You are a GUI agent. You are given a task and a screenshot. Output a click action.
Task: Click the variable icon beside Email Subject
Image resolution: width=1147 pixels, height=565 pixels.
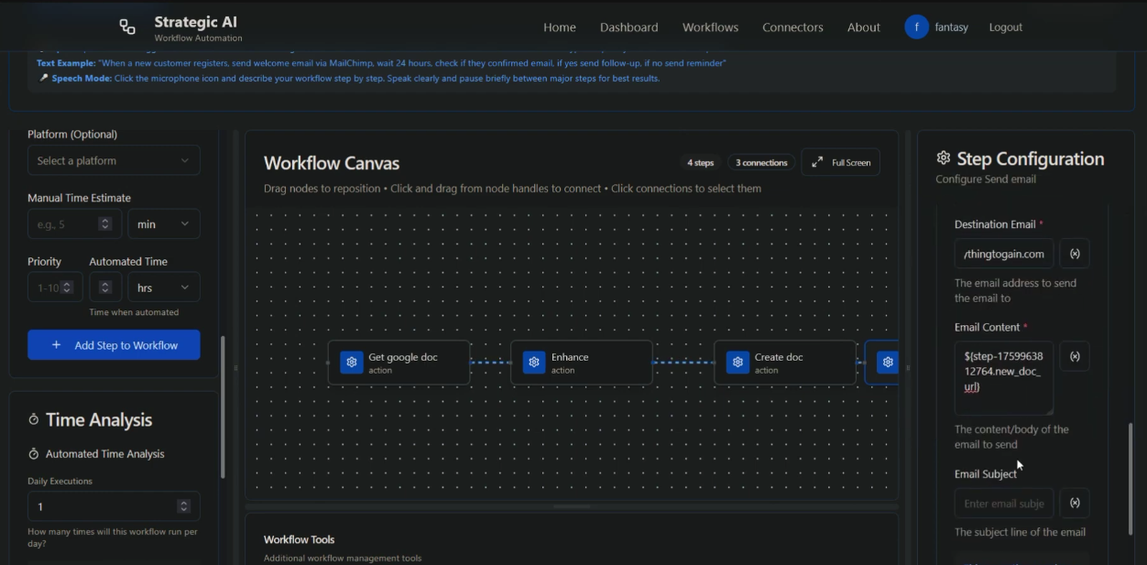click(x=1075, y=503)
